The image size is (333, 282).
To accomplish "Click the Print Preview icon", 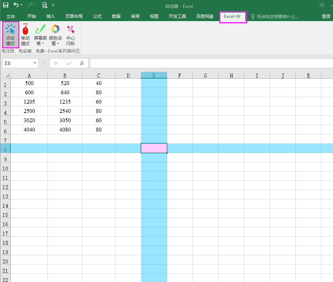I will 45,5.
